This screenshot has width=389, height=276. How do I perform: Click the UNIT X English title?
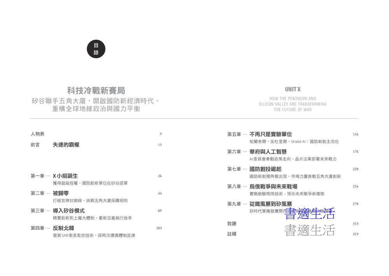293,89
